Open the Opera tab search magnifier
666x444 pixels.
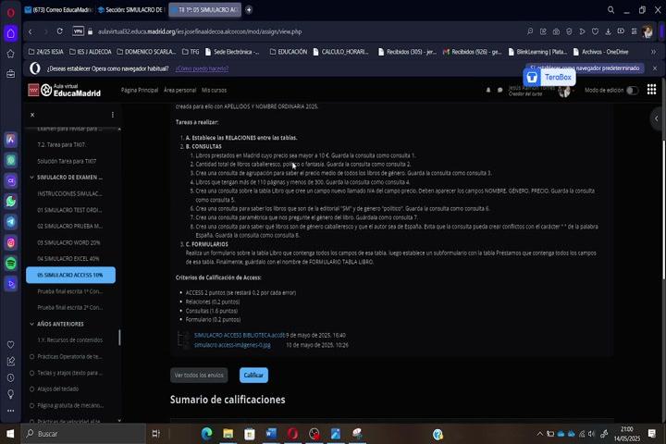pyautogui.click(x=610, y=10)
